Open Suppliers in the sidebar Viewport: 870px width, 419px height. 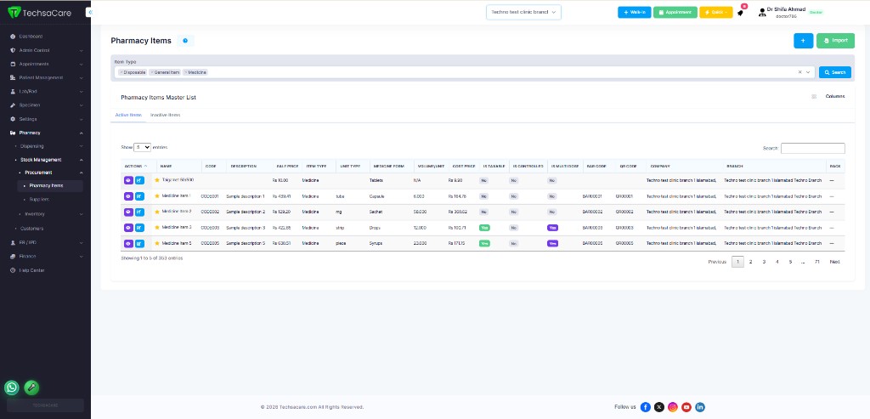[39, 199]
